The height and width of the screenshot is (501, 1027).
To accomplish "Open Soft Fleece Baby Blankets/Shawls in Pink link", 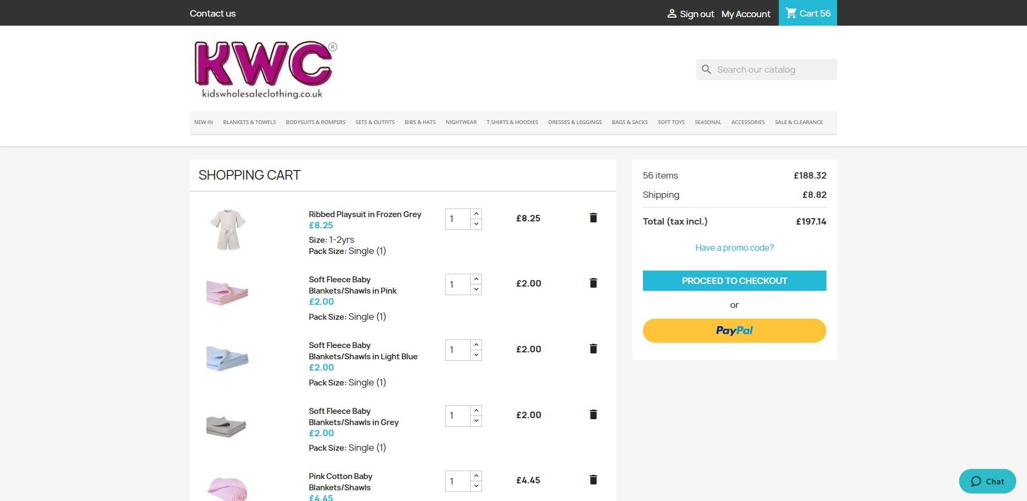I will pyautogui.click(x=352, y=285).
